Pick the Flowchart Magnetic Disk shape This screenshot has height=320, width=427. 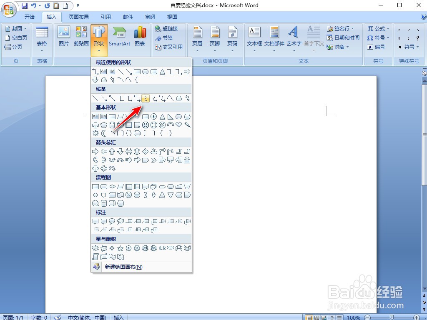(x=104, y=203)
